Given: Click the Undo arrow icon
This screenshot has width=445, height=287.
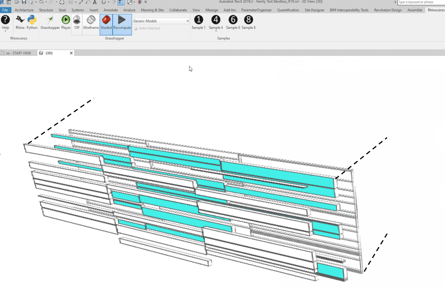Looking at the screenshot, I should click(41, 2).
